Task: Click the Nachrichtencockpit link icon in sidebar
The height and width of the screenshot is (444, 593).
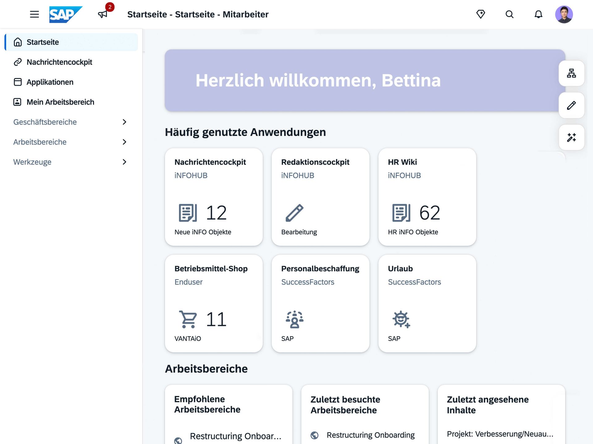Action: click(x=18, y=62)
